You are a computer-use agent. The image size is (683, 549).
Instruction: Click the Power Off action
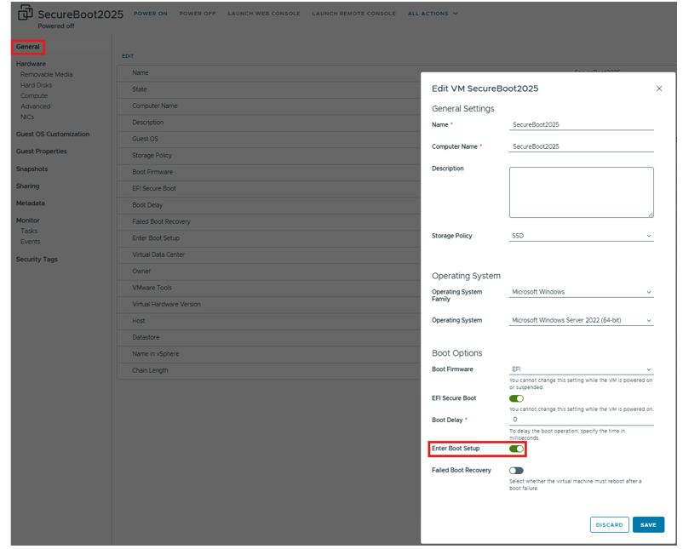coord(198,14)
